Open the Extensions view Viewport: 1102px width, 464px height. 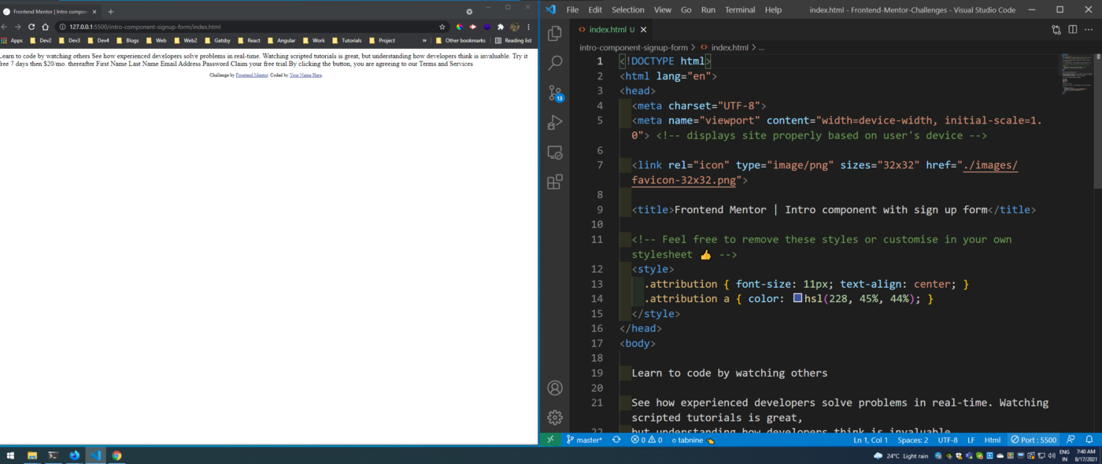[x=555, y=182]
